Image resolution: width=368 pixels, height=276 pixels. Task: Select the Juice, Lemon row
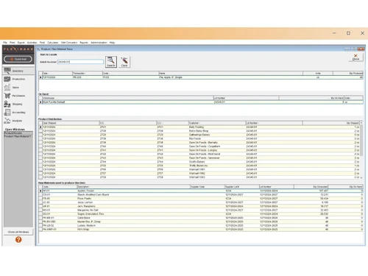tap(201, 202)
